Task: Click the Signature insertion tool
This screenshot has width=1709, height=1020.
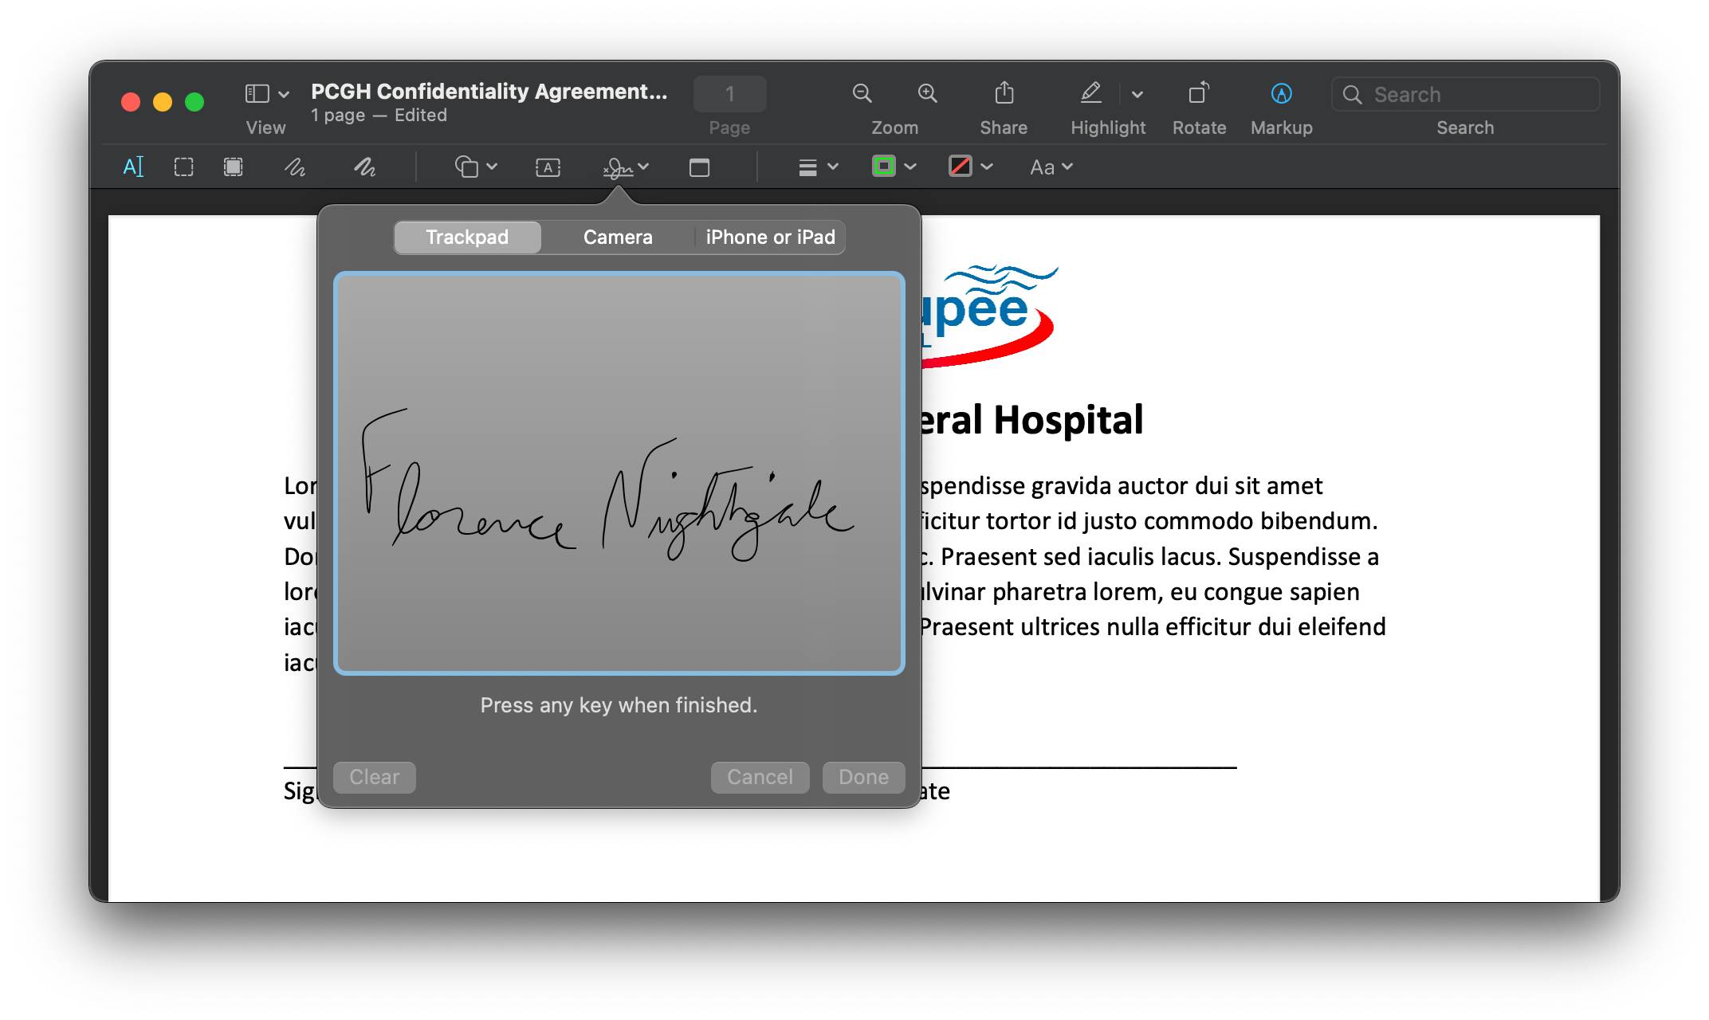Action: 619,167
